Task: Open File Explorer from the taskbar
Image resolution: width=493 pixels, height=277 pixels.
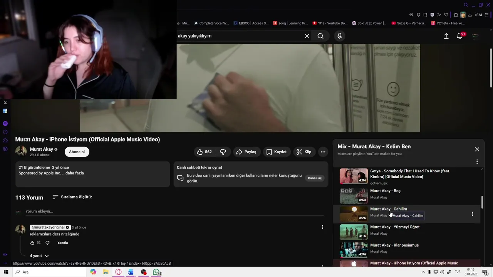Action: click(x=106, y=272)
